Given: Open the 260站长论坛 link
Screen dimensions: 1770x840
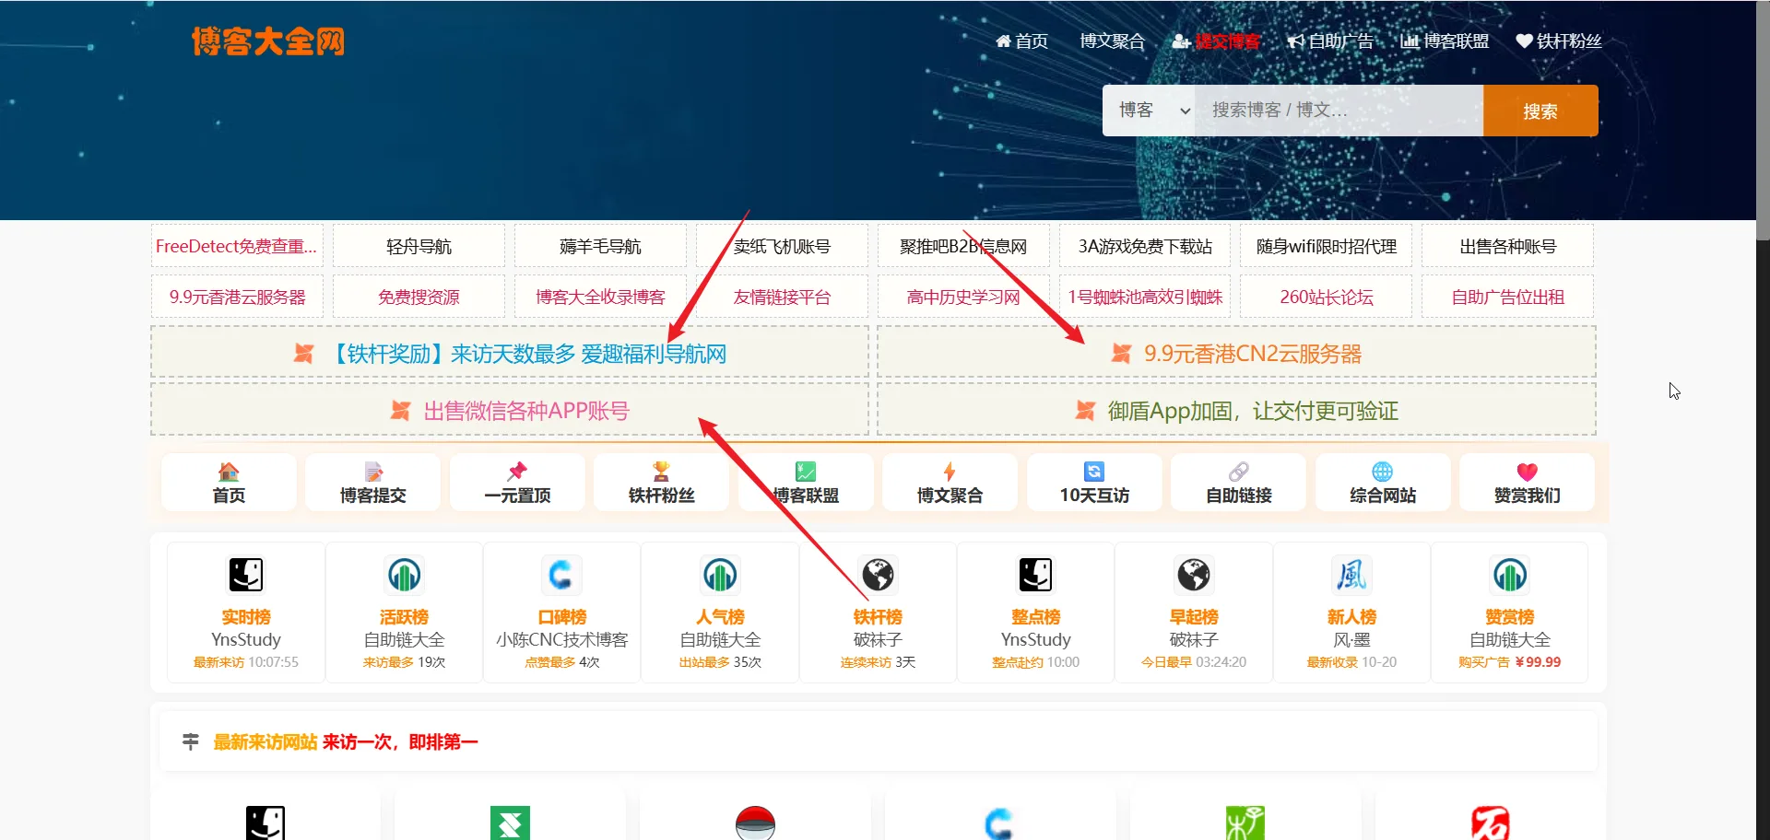Looking at the screenshot, I should [1327, 297].
